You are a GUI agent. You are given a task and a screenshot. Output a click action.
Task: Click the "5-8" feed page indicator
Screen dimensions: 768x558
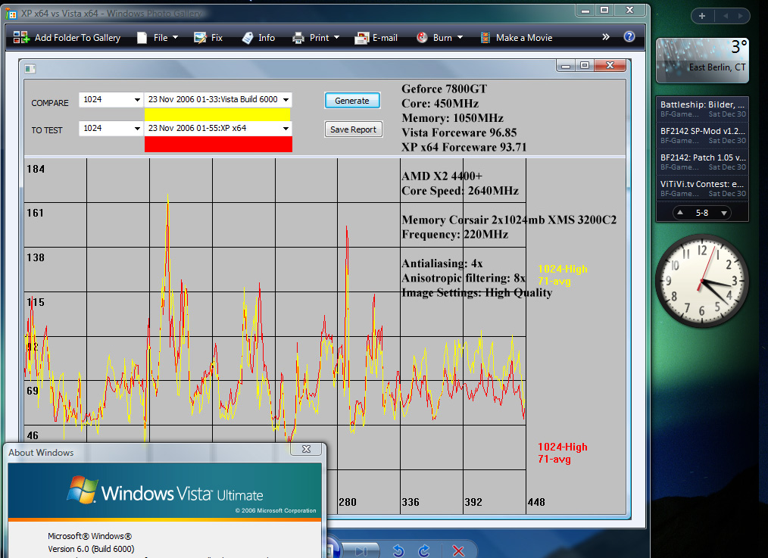pos(702,213)
